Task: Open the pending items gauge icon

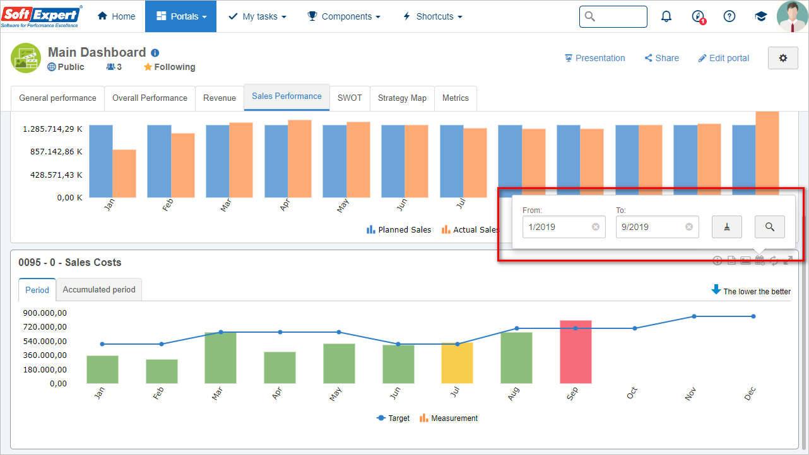Action: (x=698, y=17)
